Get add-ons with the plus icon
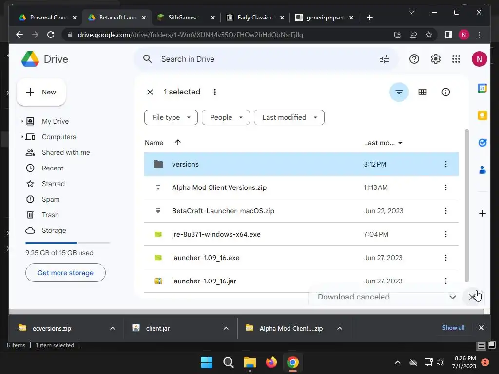The width and height of the screenshot is (499, 374). click(482, 213)
